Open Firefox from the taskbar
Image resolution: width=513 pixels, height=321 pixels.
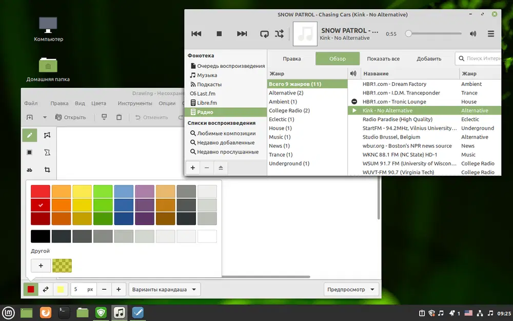coord(46,312)
